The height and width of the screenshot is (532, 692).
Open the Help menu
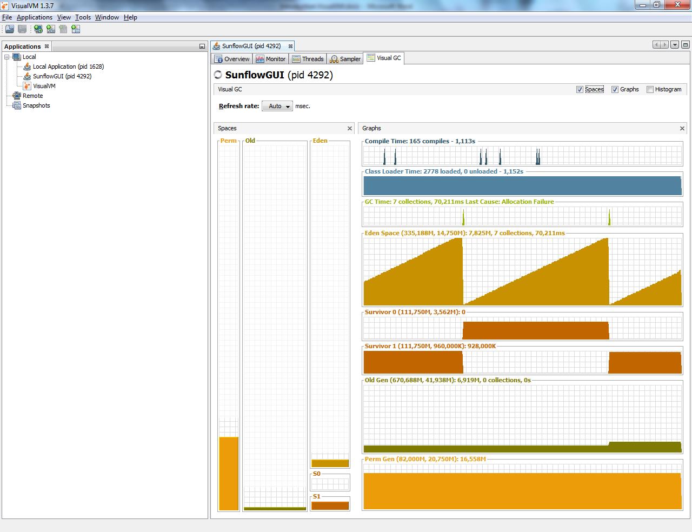130,17
